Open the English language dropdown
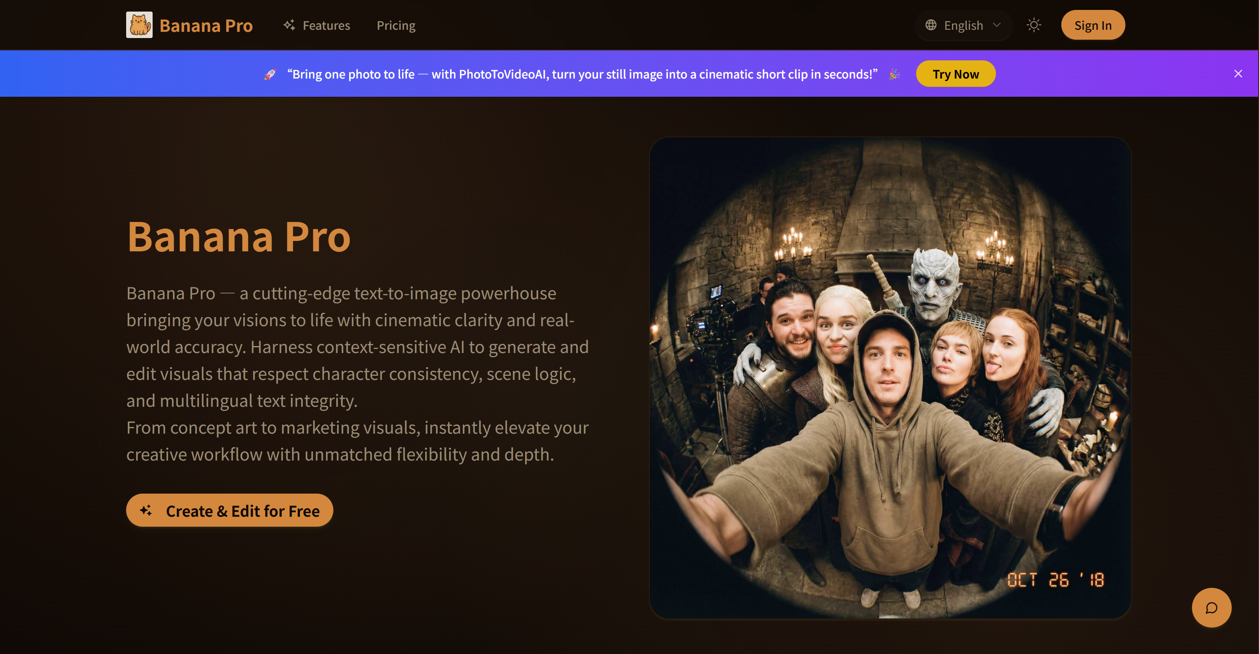This screenshot has height=654, width=1259. point(963,25)
